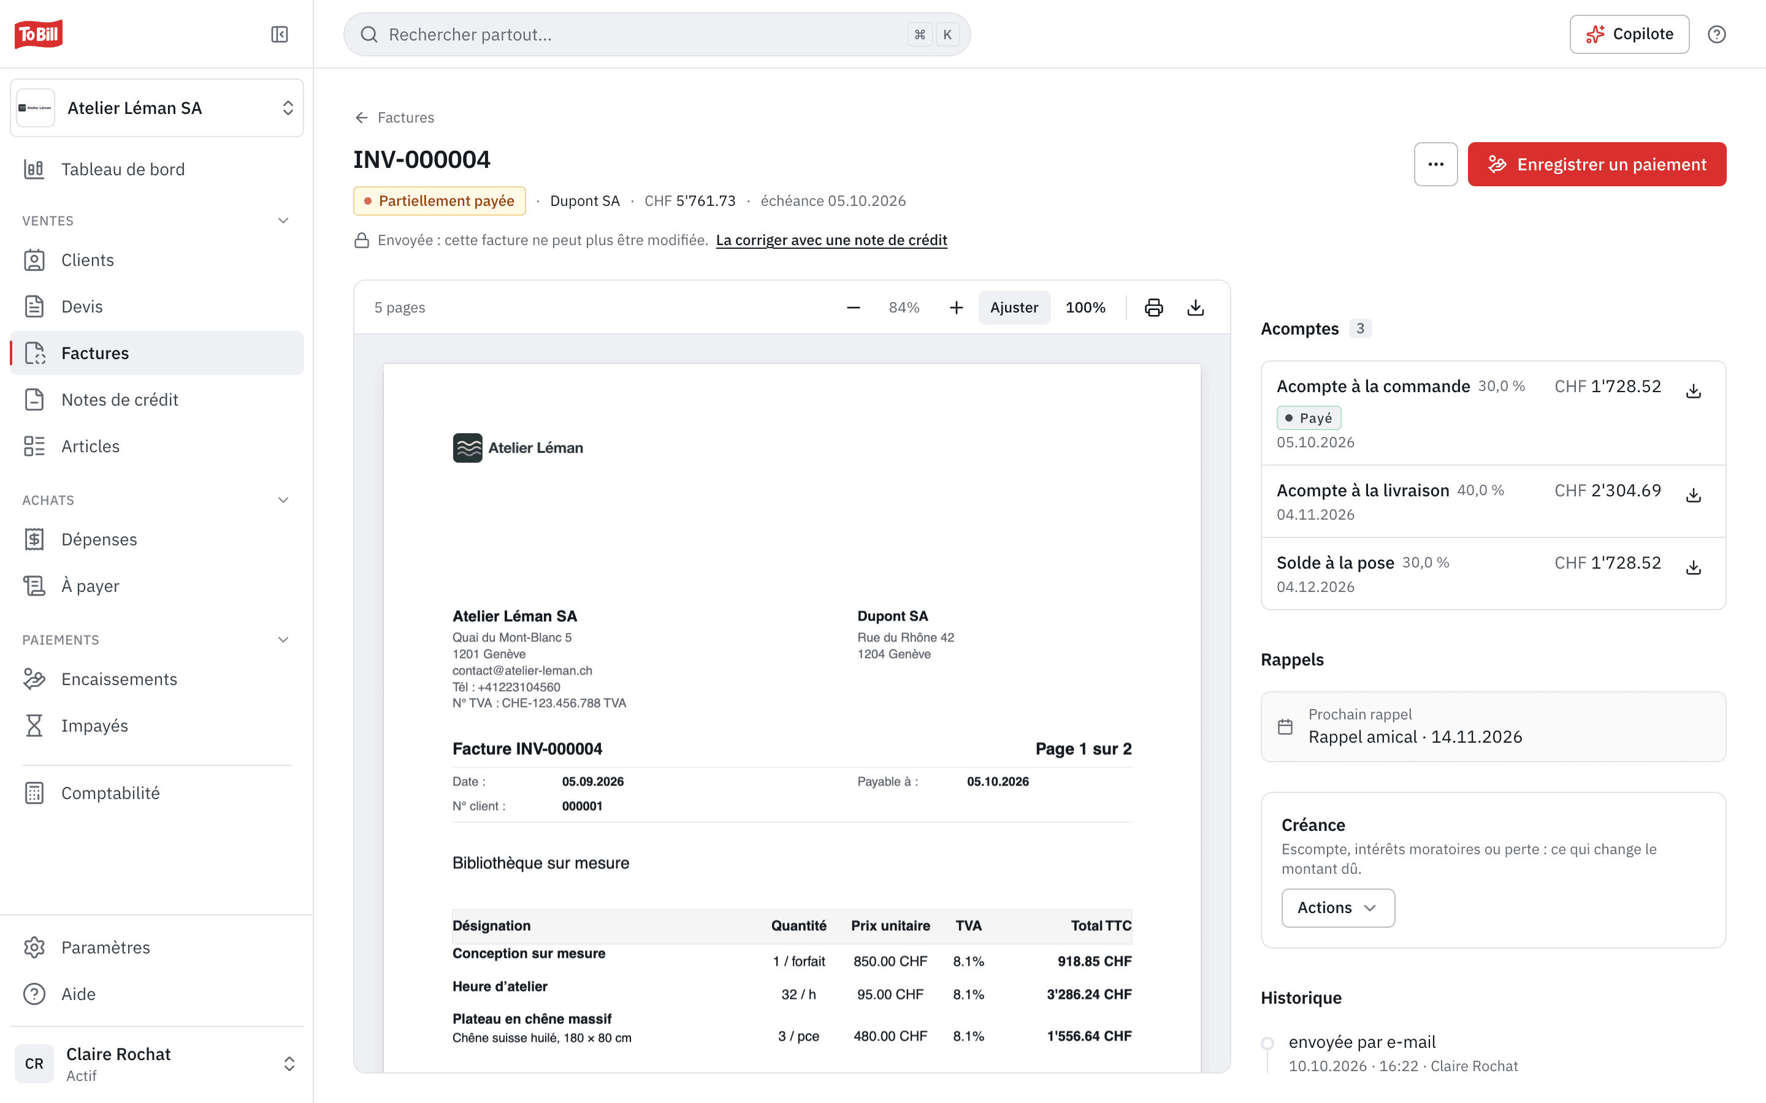The height and width of the screenshot is (1103, 1766).
Task: Click the search magnifier icon
Action: tap(369, 34)
